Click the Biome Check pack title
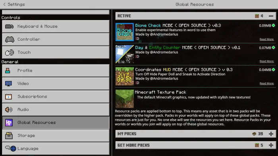Screen dimensions: 278x156 coord(178,25)
